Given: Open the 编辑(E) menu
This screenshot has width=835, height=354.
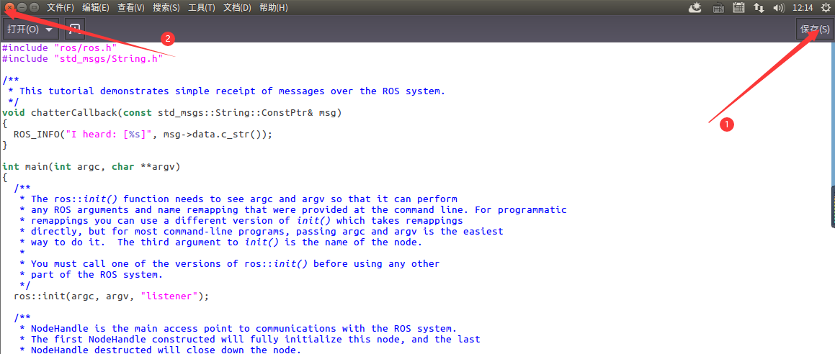Looking at the screenshot, I should (x=96, y=7).
